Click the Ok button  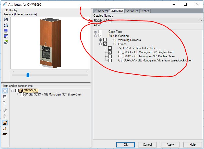125,145
